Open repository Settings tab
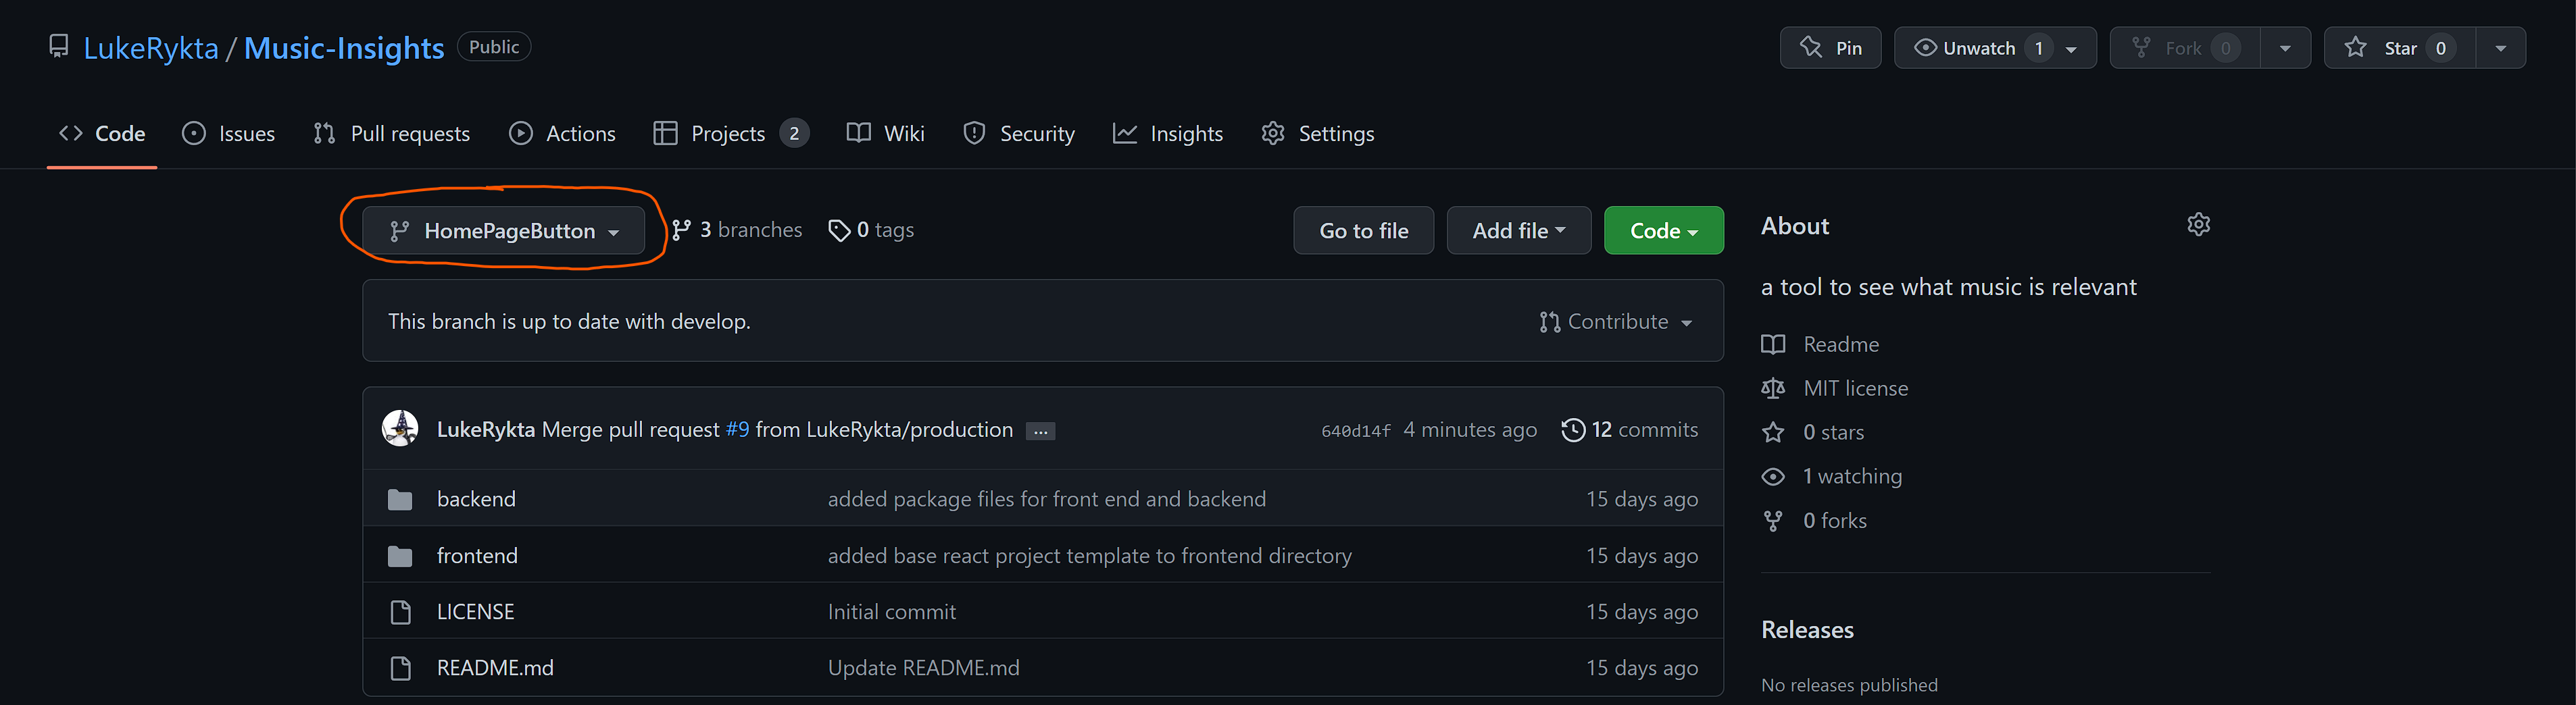 point(1317,133)
